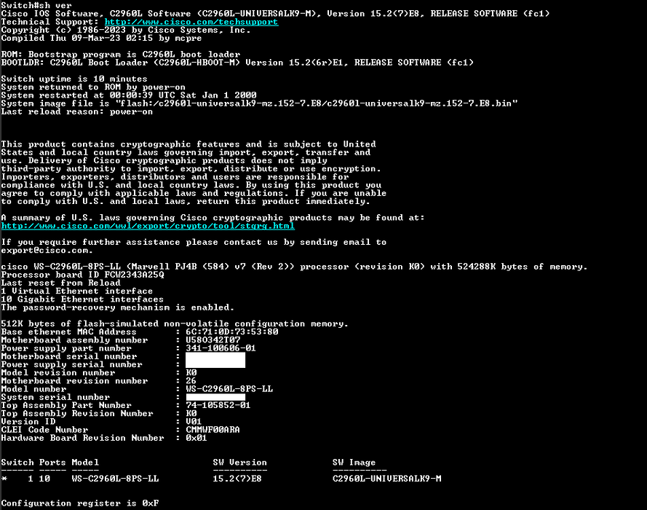Click the 'Motherboard serial number' label
This screenshot has height=510, width=647.
(x=69, y=356)
